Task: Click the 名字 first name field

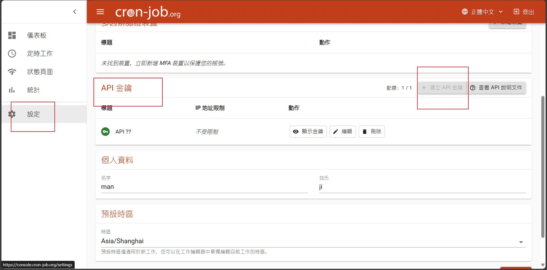Action: [204, 187]
